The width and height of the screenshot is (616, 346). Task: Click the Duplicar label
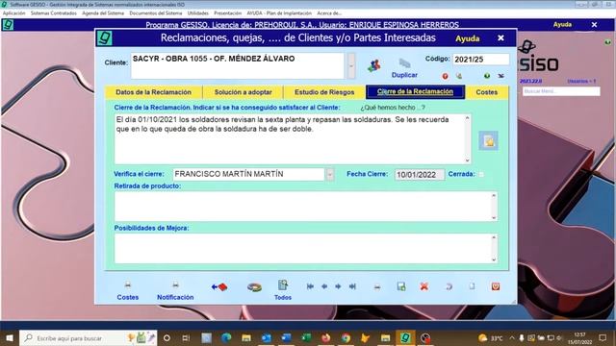click(404, 75)
